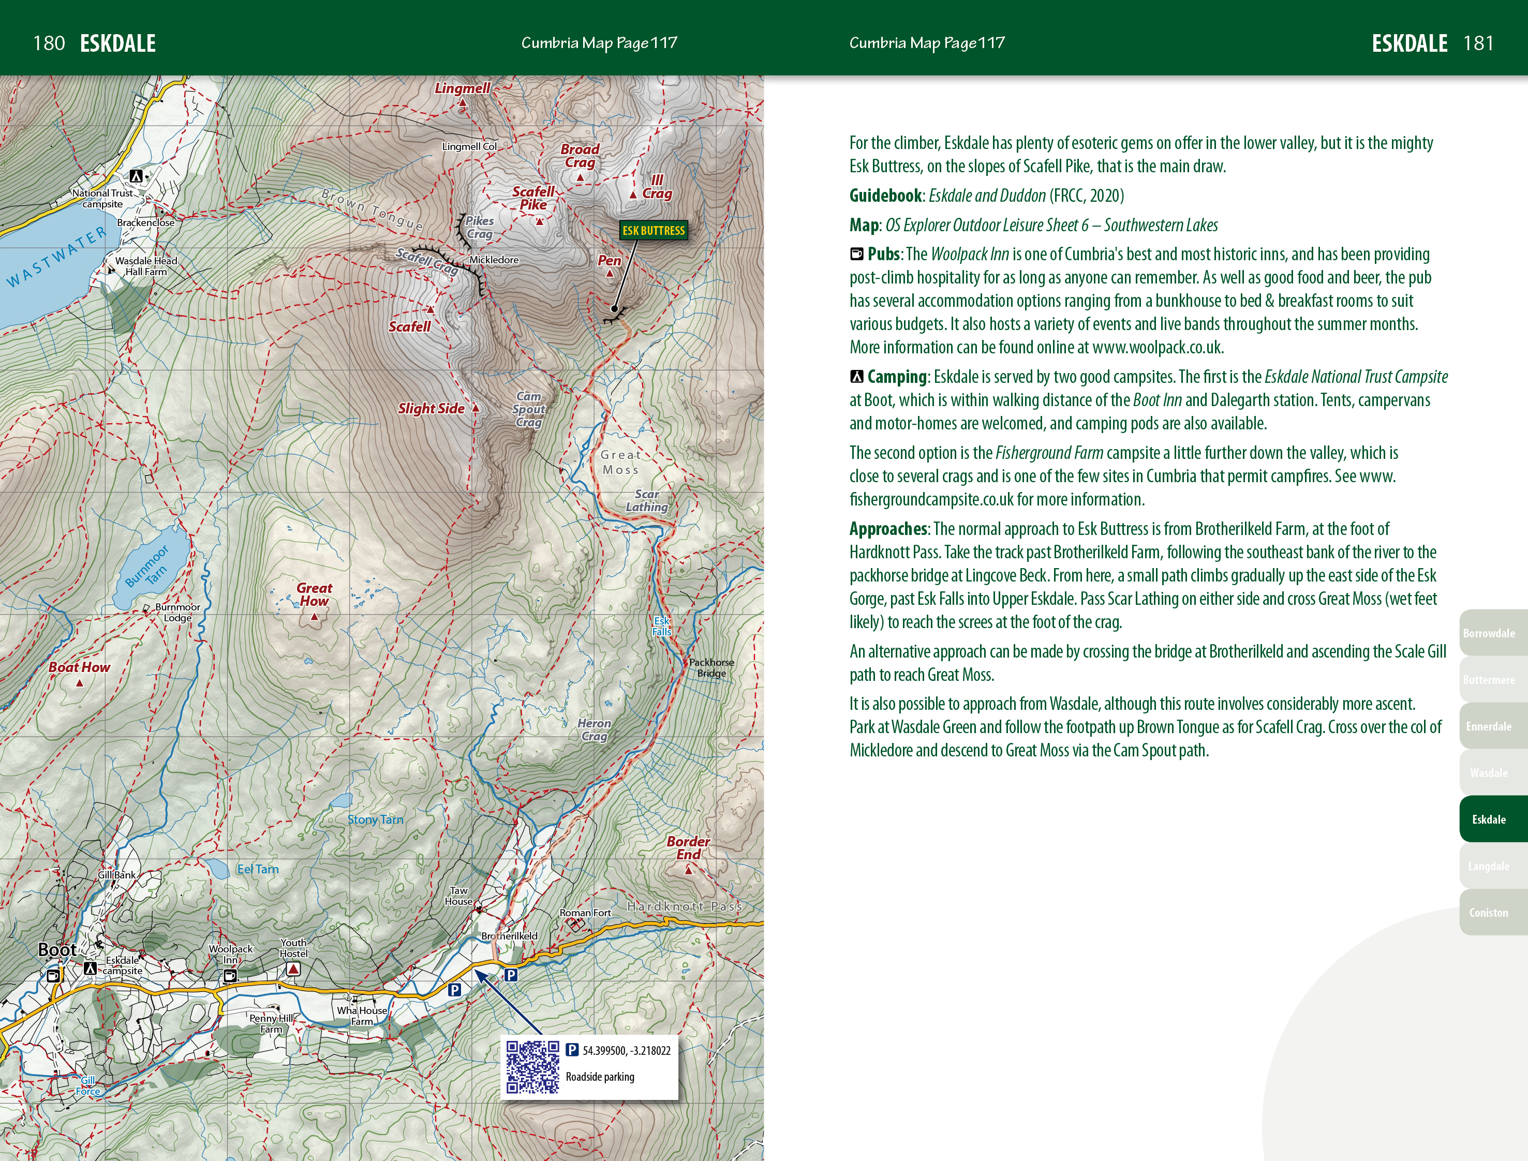Click left 'Cumbria Map Page 117' header link
1528x1161 pixels.
click(599, 43)
